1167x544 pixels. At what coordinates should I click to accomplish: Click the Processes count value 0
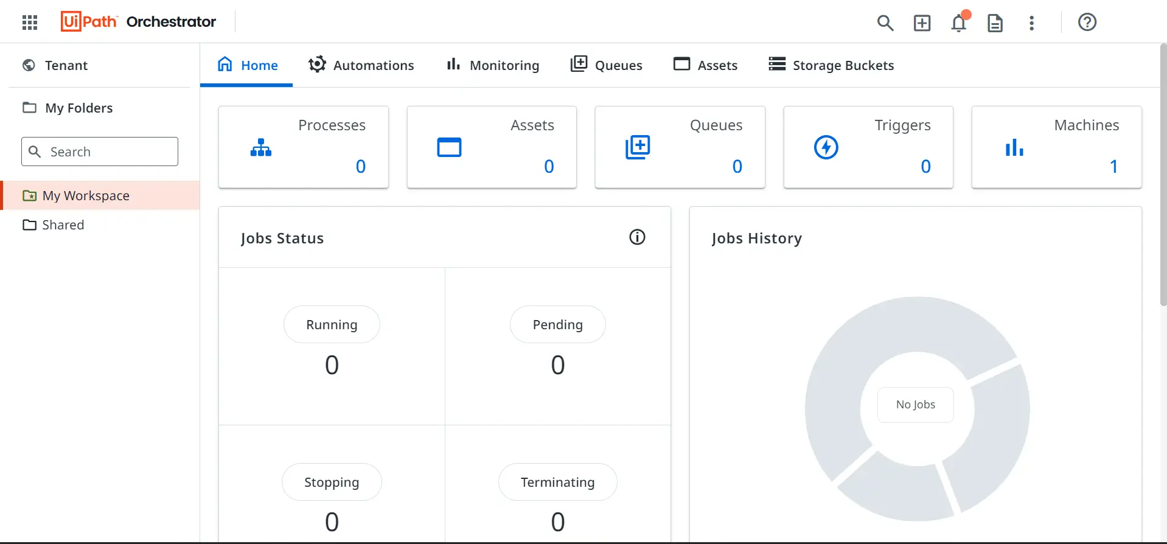click(361, 166)
